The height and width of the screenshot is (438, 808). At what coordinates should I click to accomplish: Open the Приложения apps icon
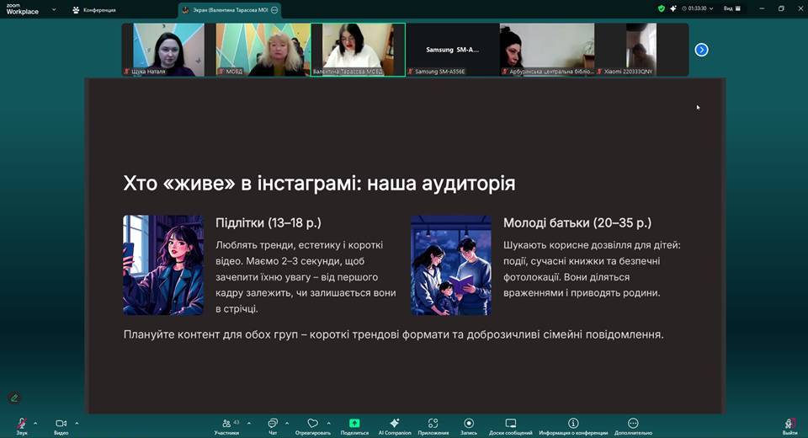[x=433, y=424]
